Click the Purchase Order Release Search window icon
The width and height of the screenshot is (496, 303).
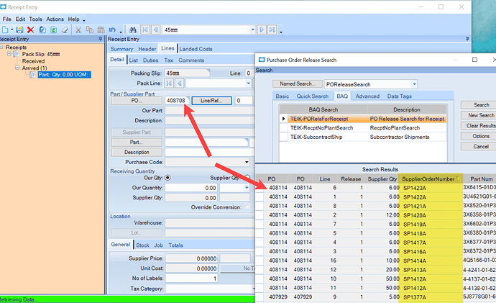(x=262, y=60)
